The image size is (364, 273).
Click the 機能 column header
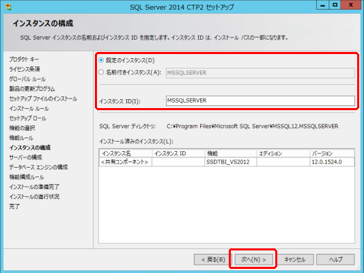(231, 153)
